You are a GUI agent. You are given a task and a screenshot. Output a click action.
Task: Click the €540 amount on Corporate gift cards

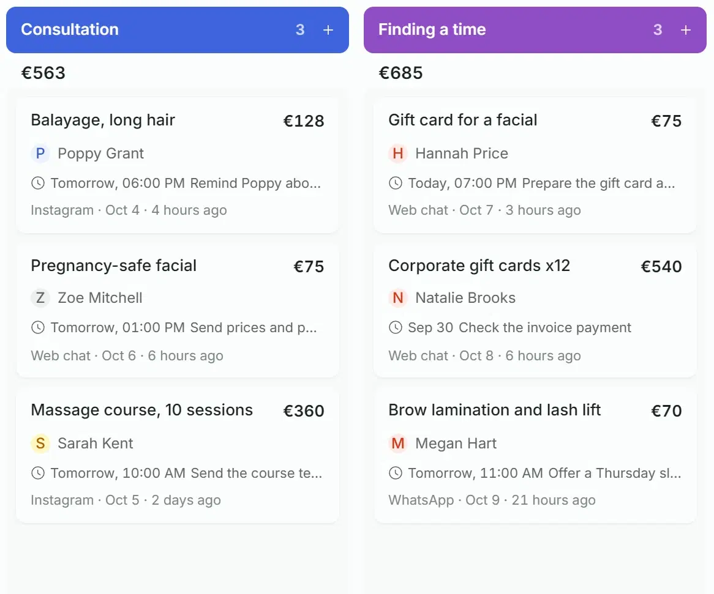click(661, 267)
